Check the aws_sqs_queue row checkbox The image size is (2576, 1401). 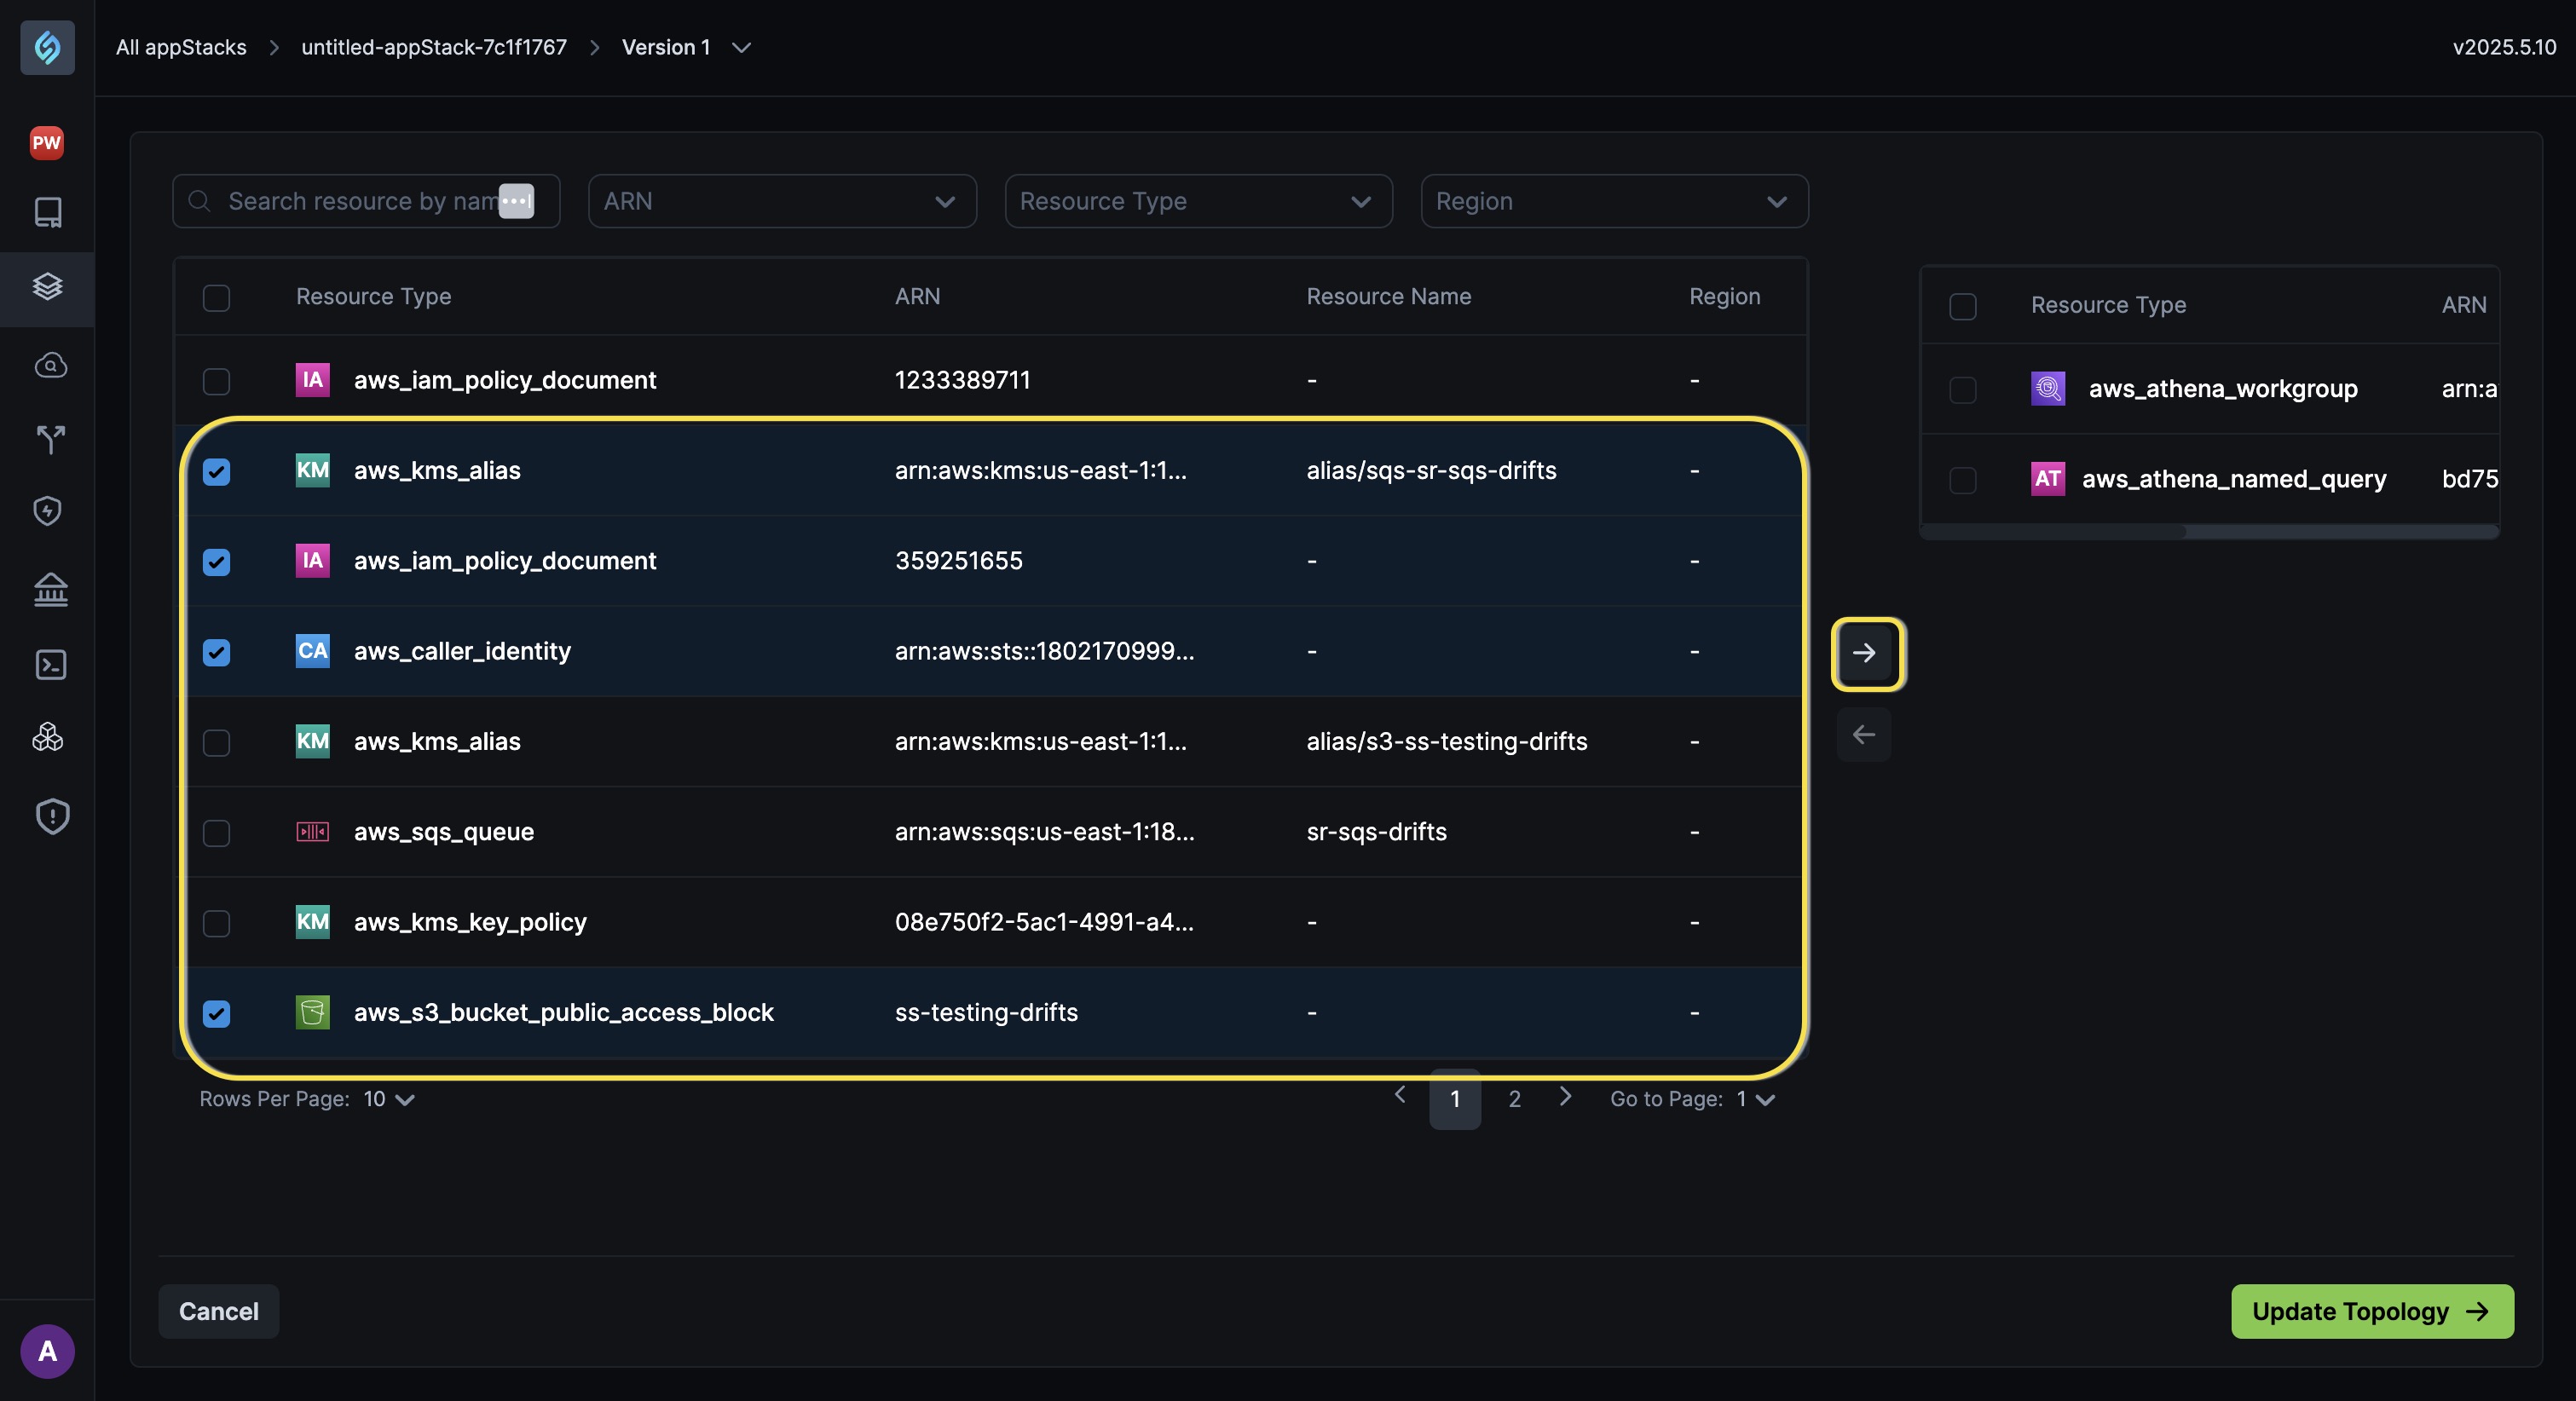pos(216,832)
